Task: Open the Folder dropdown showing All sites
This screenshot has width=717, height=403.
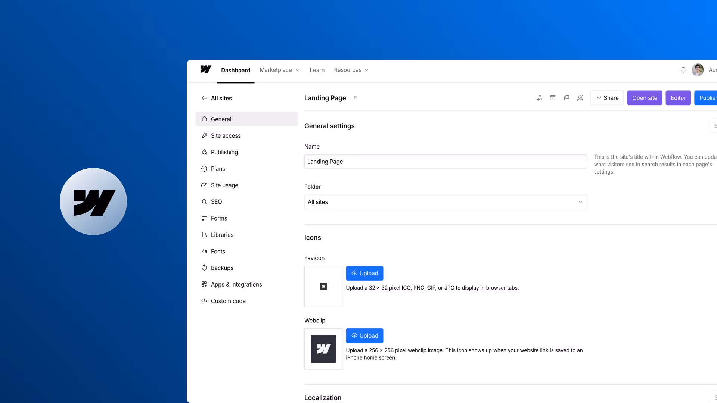Action: pyautogui.click(x=445, y=202)
